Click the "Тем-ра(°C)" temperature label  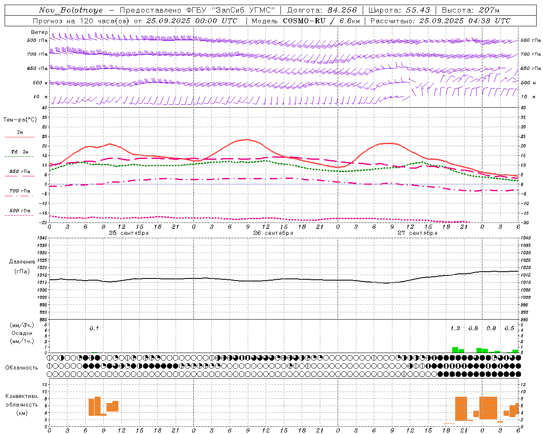click(x=20, y=120)
